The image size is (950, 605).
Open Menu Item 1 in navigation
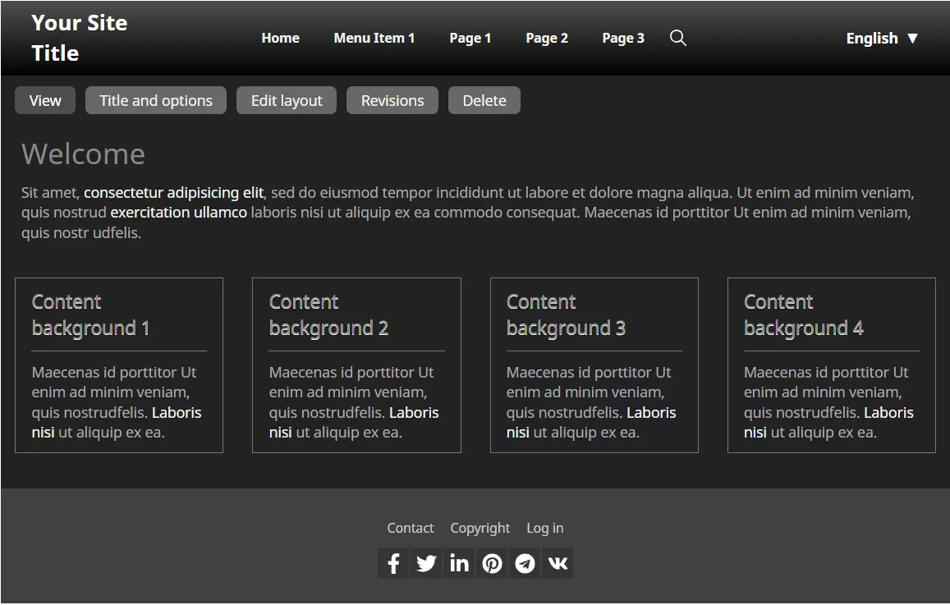[x=374, y=38]
